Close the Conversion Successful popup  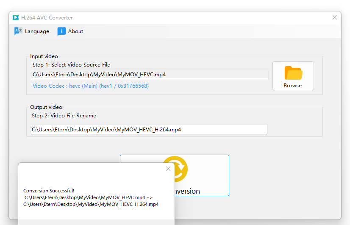168,169
